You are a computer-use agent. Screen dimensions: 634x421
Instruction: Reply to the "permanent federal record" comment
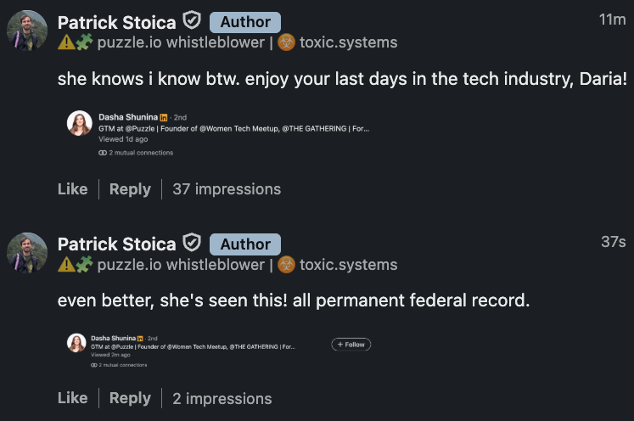coord(130,398)
